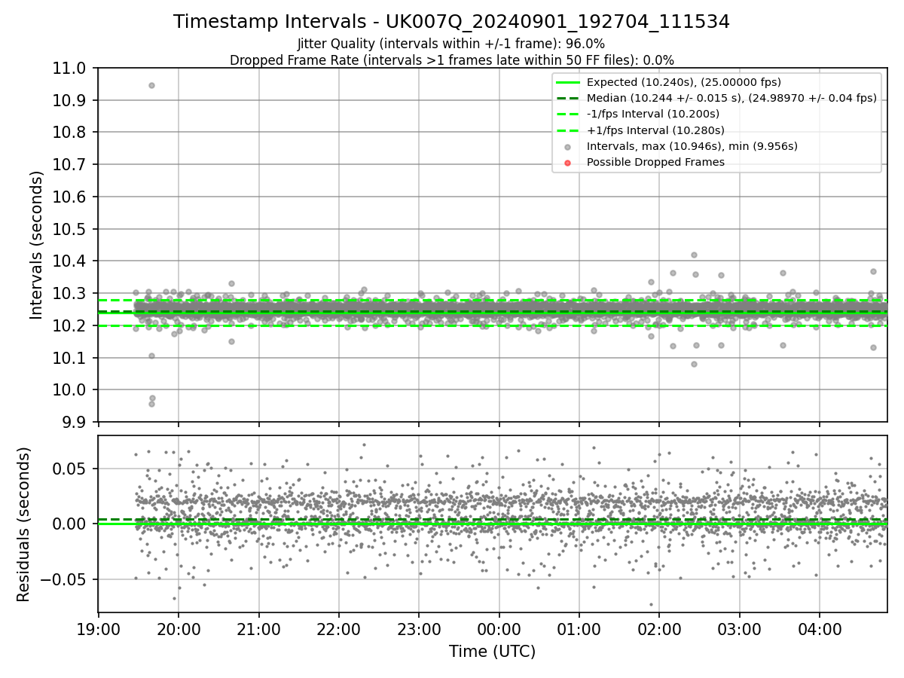Select the 'Dropped Frame Rate' 0.0% subtitle line
The height and width of the screenshot is (678, 904).
coord(451,60)
